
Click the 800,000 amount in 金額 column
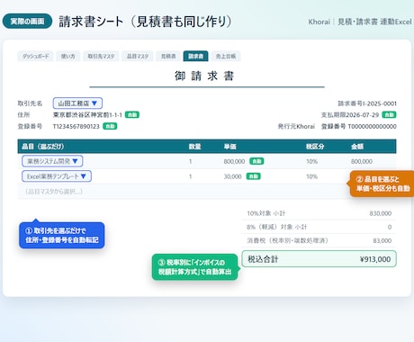(x=362, y=161)
